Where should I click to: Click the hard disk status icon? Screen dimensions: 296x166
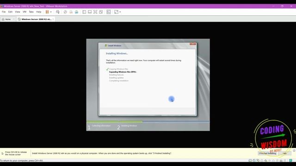click(x=250, y=160)
